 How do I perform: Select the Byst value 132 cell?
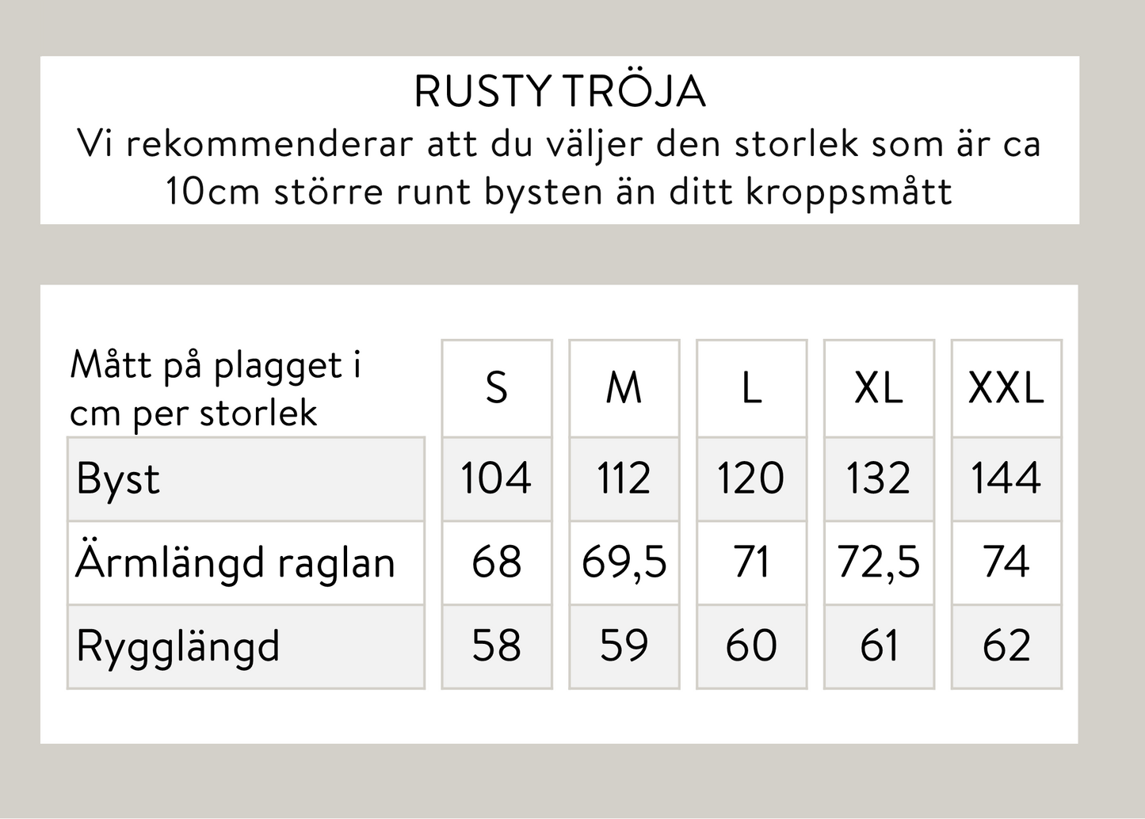point(879,479)
